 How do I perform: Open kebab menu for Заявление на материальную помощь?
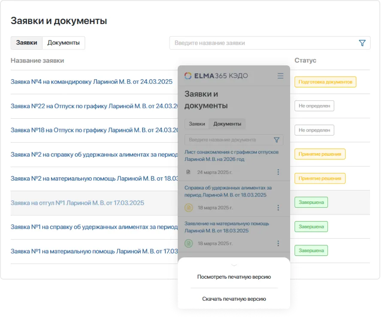[278, 243]
